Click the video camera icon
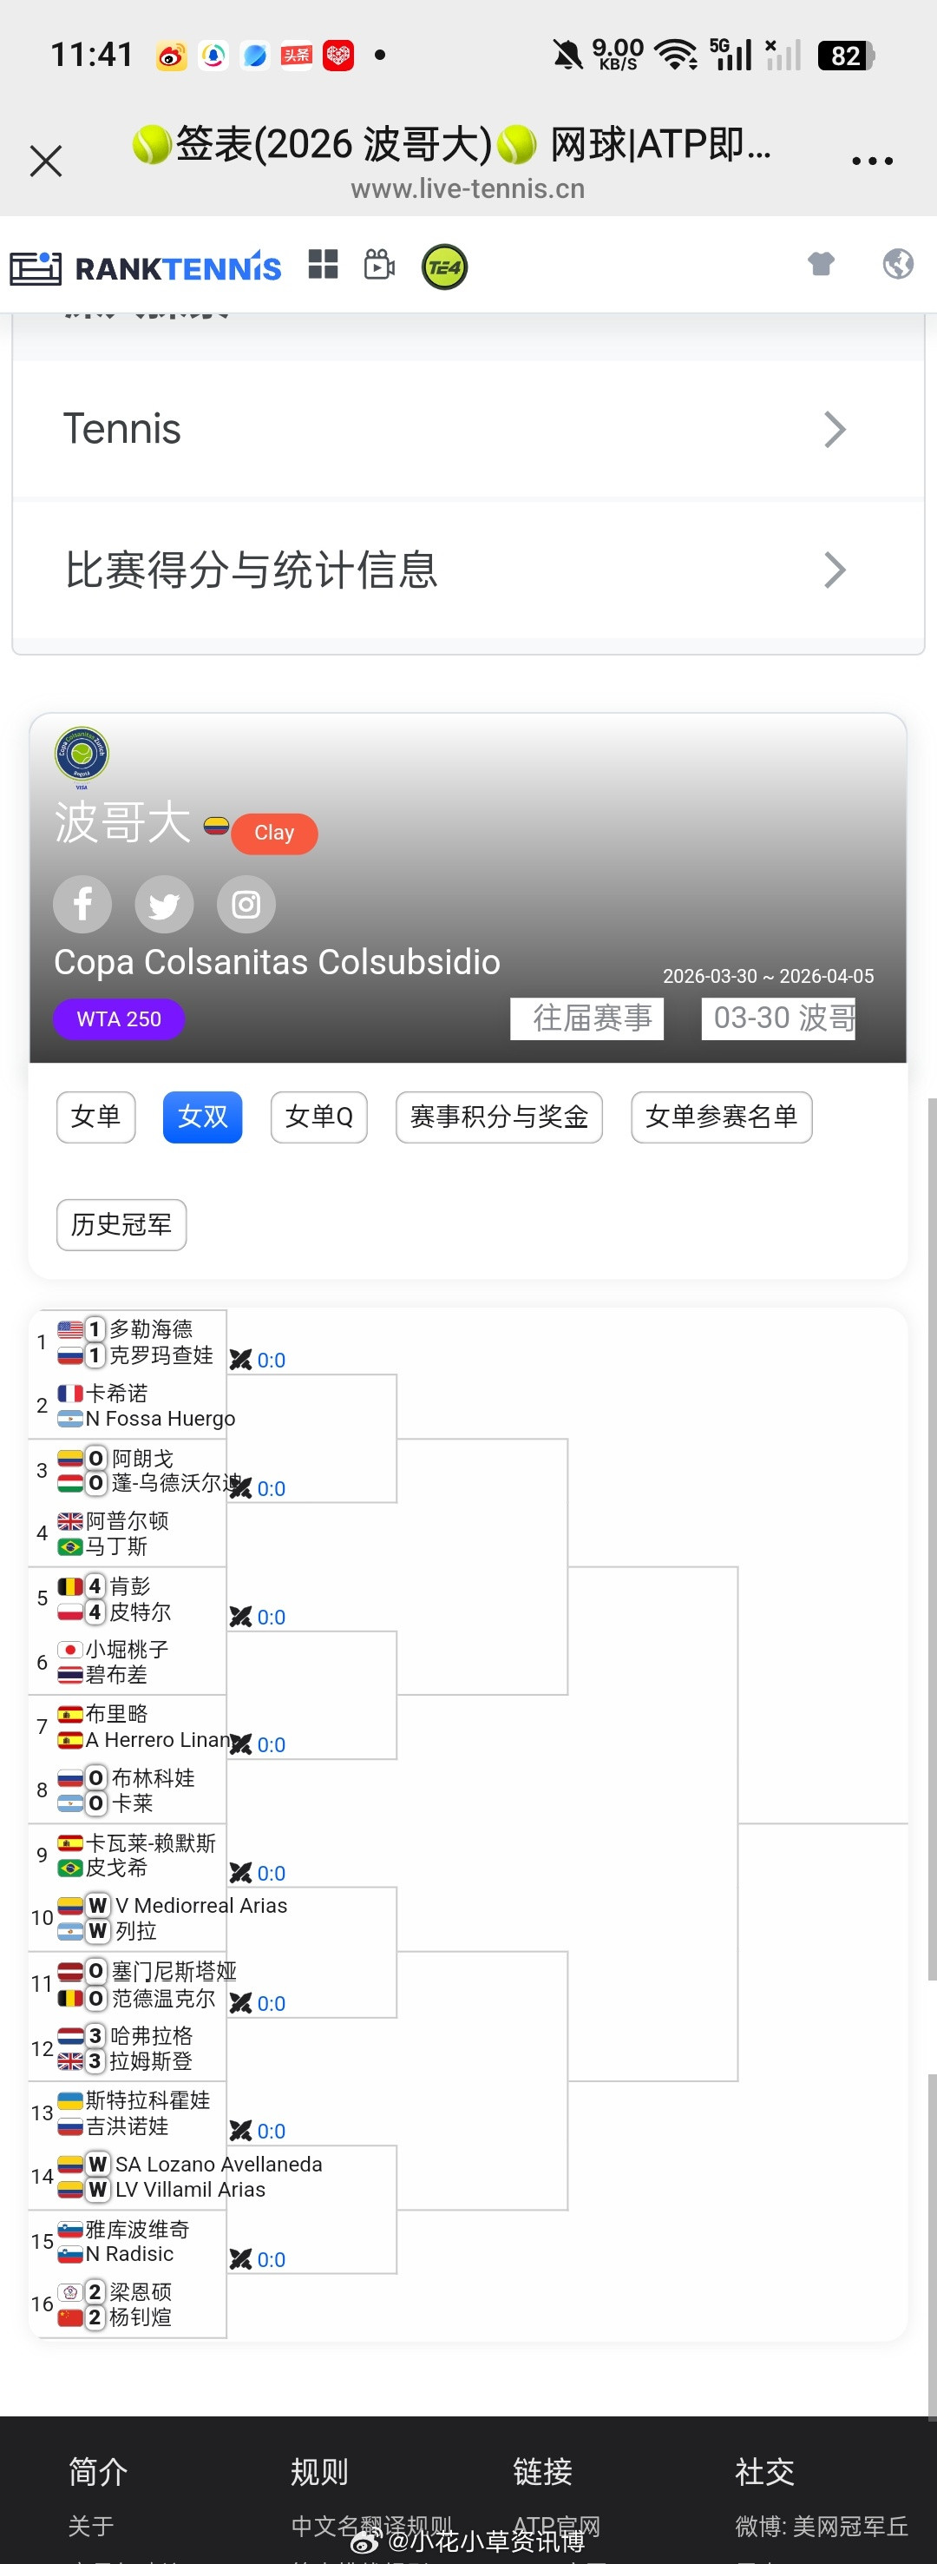This screenshot has width=937, height=2564. coord(379,266)
